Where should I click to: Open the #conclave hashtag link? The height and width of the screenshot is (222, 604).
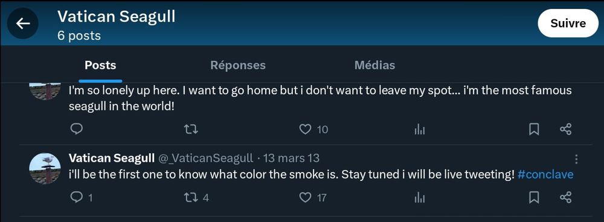pyautogui.click(x=545, y=175)
